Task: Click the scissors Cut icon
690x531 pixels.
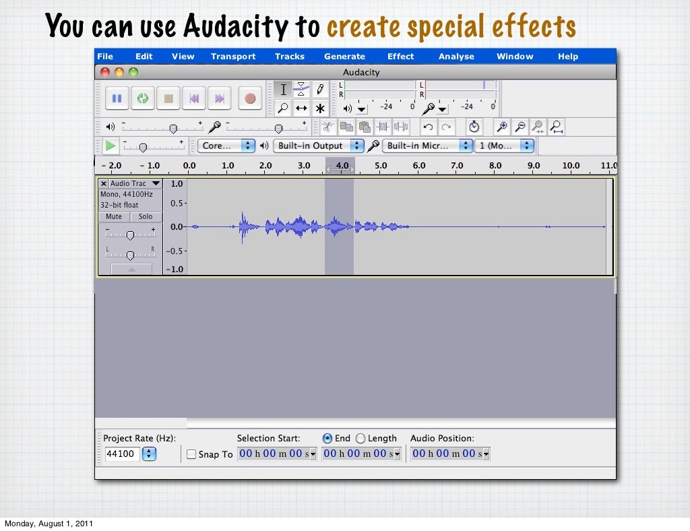Action: click(327, 127)
